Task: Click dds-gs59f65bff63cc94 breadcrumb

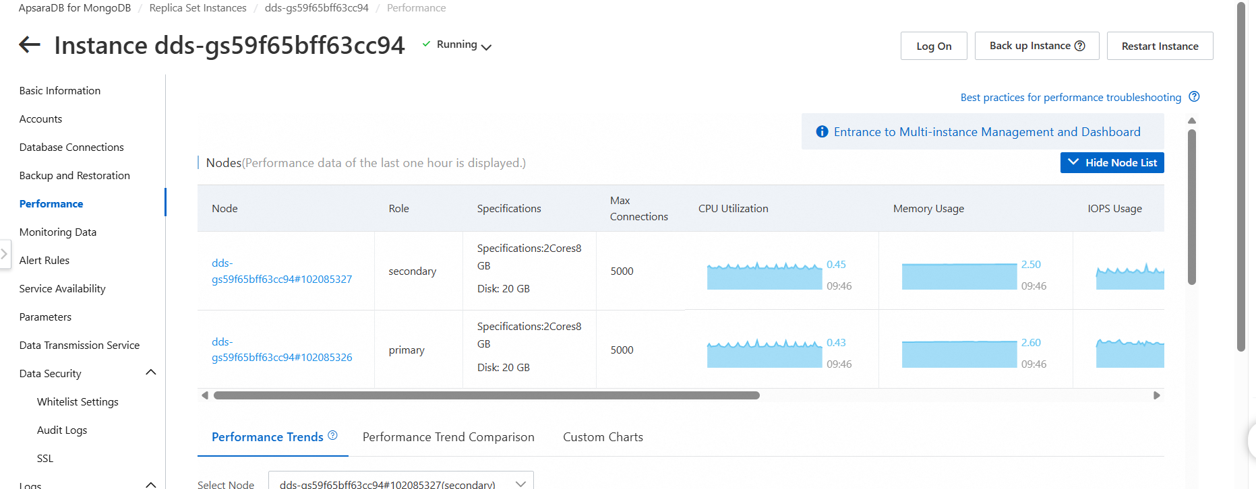Action: pyautogui.click(x=317, y=8)
